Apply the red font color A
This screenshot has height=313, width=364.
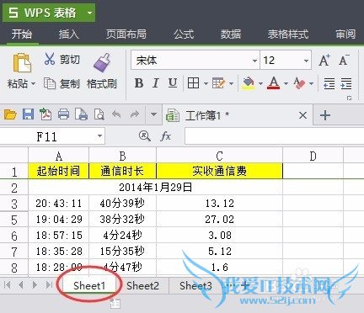(x=274, y=83)
